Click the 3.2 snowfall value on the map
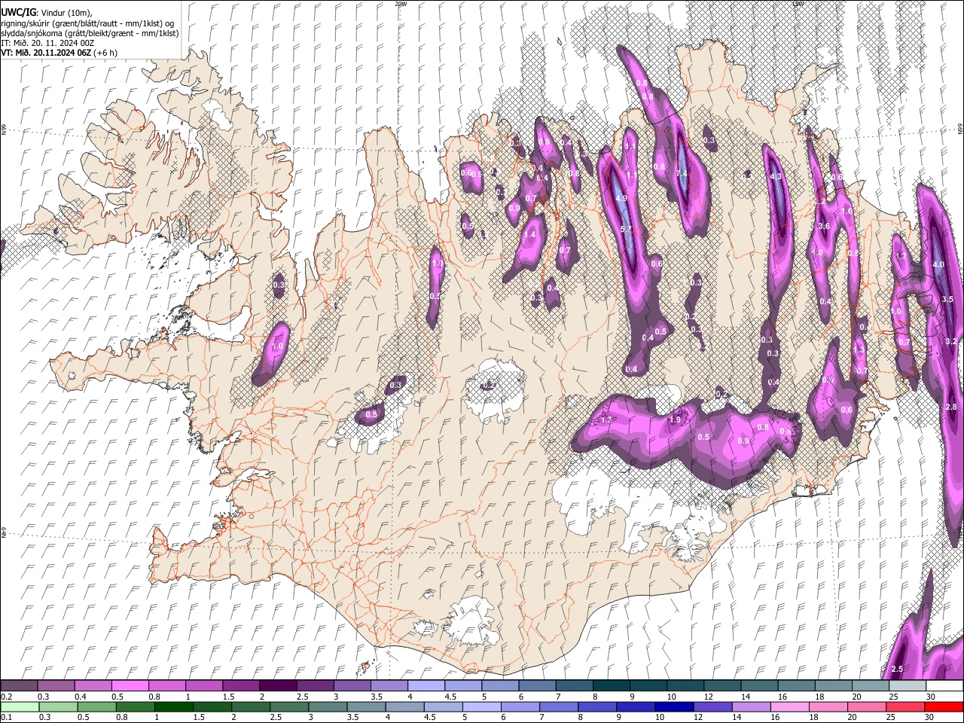The image size is (964, 723). pos(950,341)
